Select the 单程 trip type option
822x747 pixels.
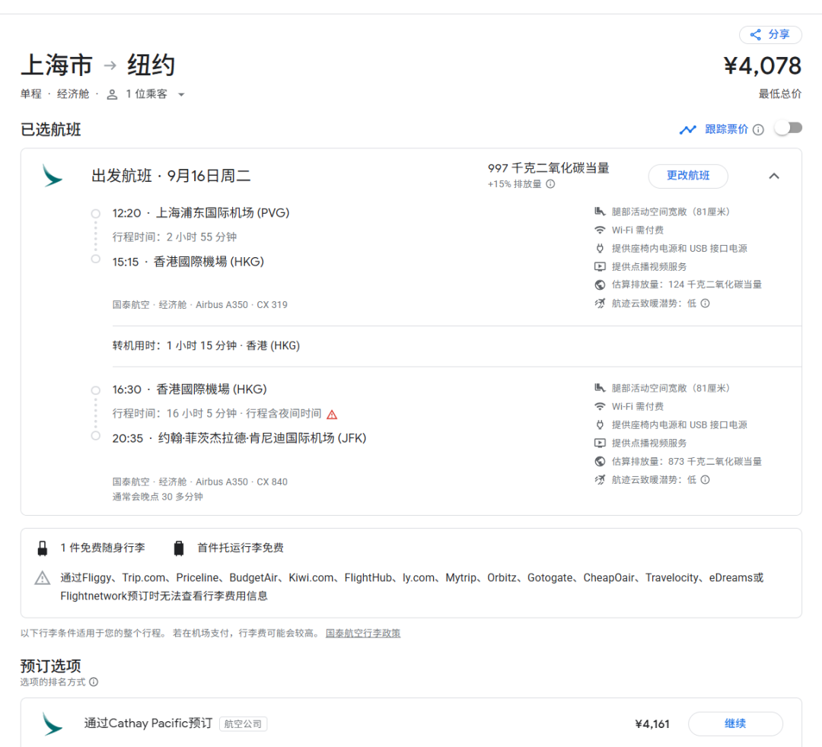[x=31, y=94]
